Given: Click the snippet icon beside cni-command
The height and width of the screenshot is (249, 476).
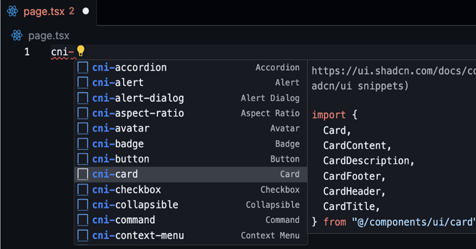Looking at the screenshot, I should click(83, 220).
